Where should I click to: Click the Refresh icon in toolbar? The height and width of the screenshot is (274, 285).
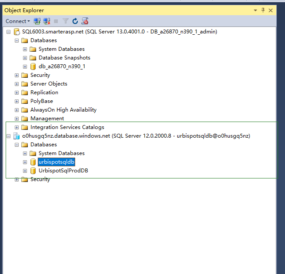click(x=75, y=21)
